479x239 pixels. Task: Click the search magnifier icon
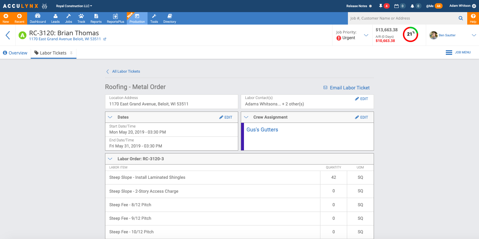click(x=461, y=18)
